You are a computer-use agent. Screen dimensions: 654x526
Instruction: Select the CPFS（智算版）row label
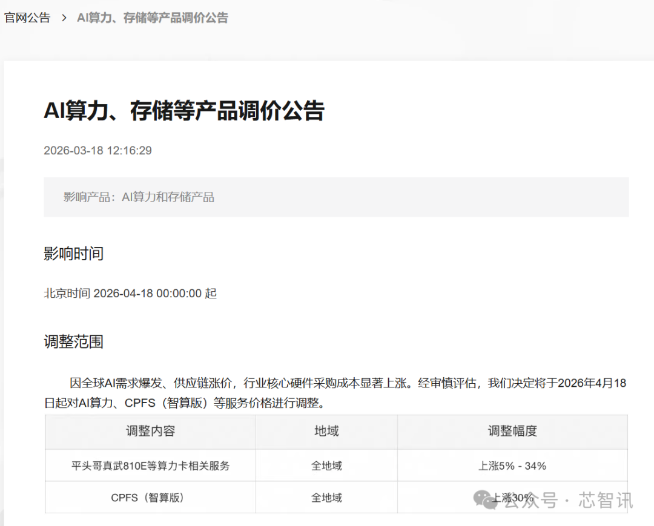(x=150, y=499)
